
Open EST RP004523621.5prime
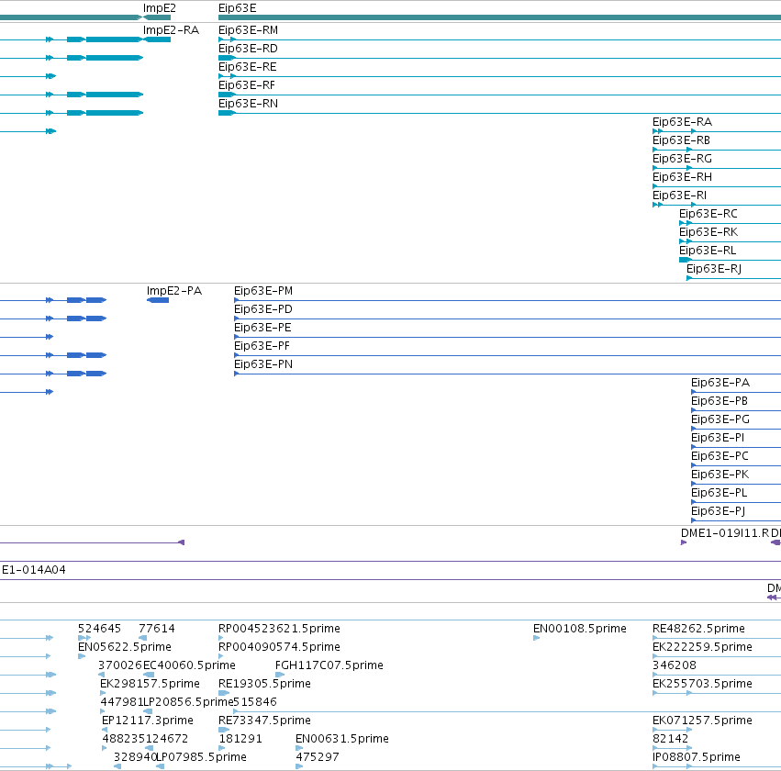[x=279, y=629]
